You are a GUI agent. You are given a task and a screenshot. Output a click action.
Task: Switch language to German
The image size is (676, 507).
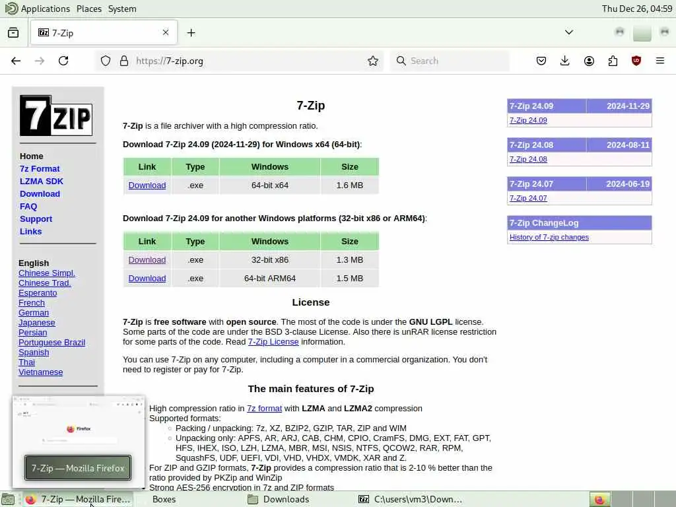(34, 312)
